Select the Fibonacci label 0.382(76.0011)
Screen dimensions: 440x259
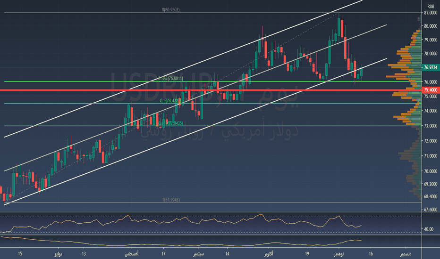(x=170, y=79)
